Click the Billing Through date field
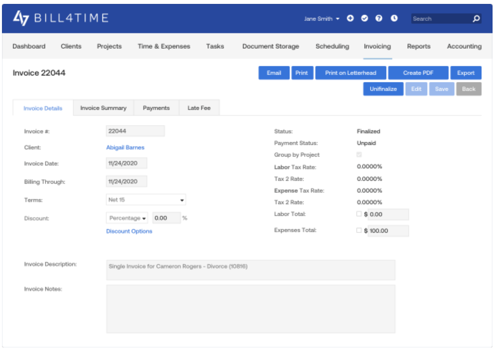Screen dimensions: 495x351 (x=126, y=181)
